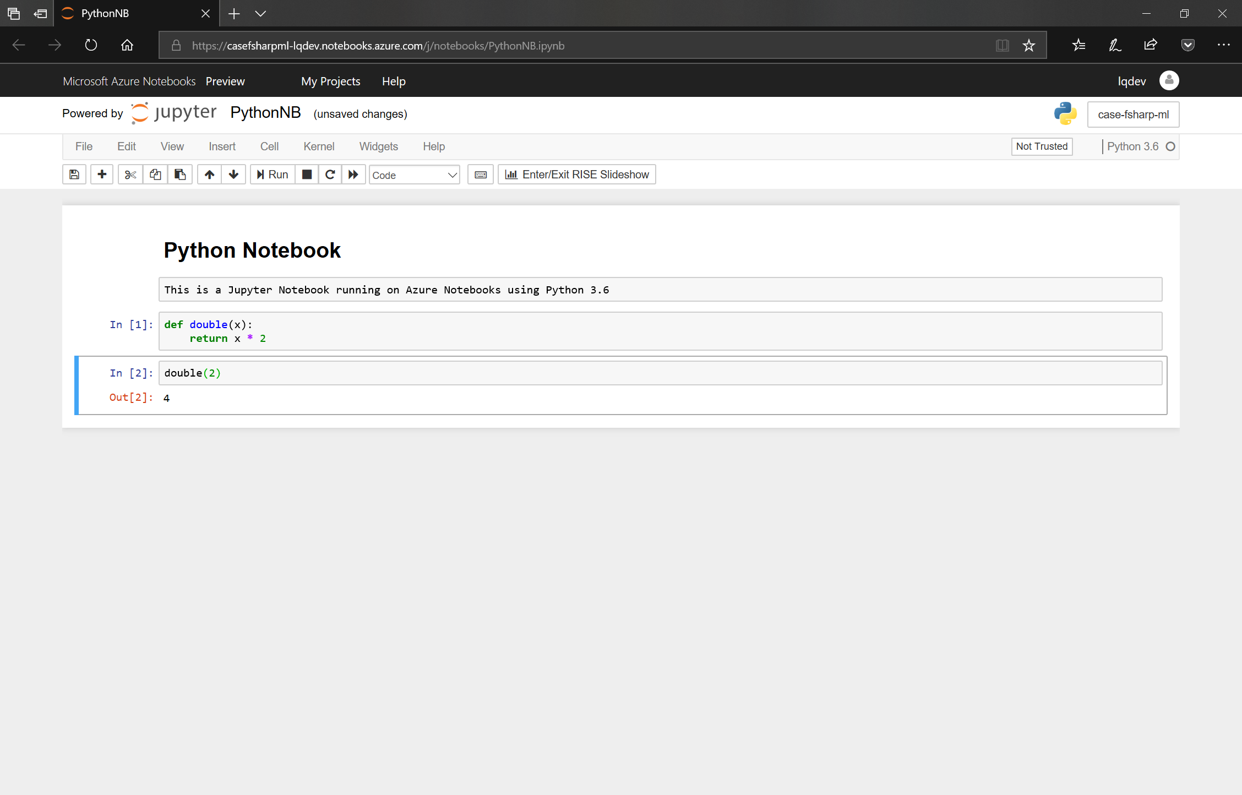Copy the selected cell via the toolbar
Viewport: 1242px width, 795px height.
pos(155,175)
